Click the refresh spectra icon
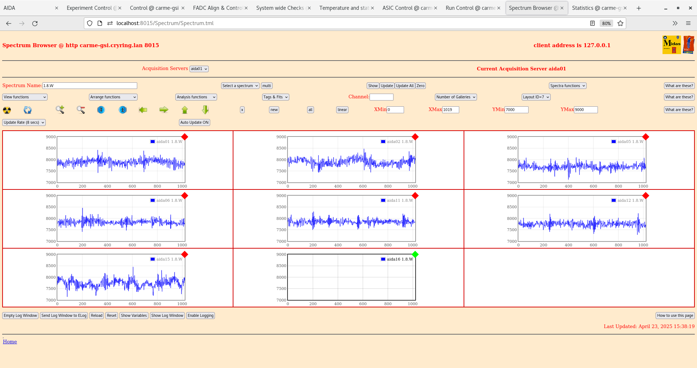This screenshot has height=368, width=697. pos(28,110)
